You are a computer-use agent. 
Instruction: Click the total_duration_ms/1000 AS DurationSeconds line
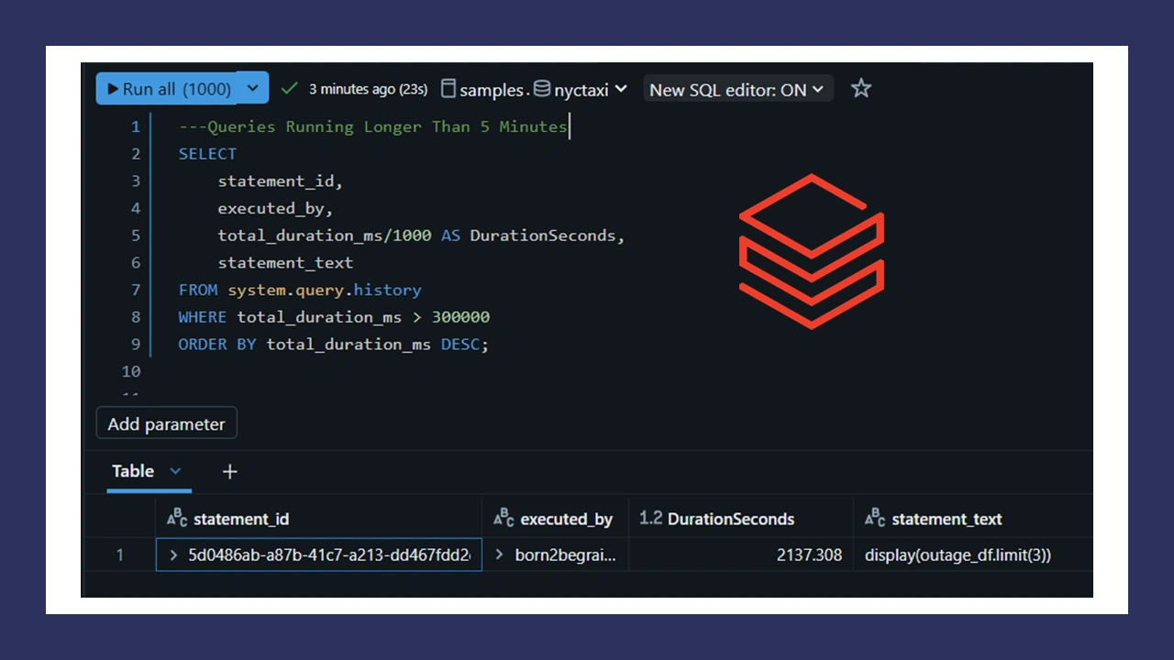coord(421,236)
